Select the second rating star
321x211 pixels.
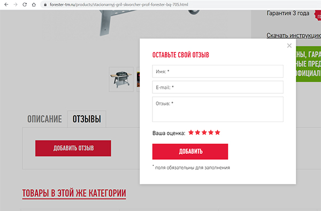(197, 132)
